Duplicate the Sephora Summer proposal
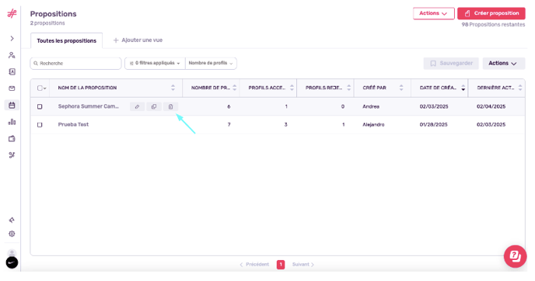The width and height of the screenshot is (535, 281). [154, 106]
